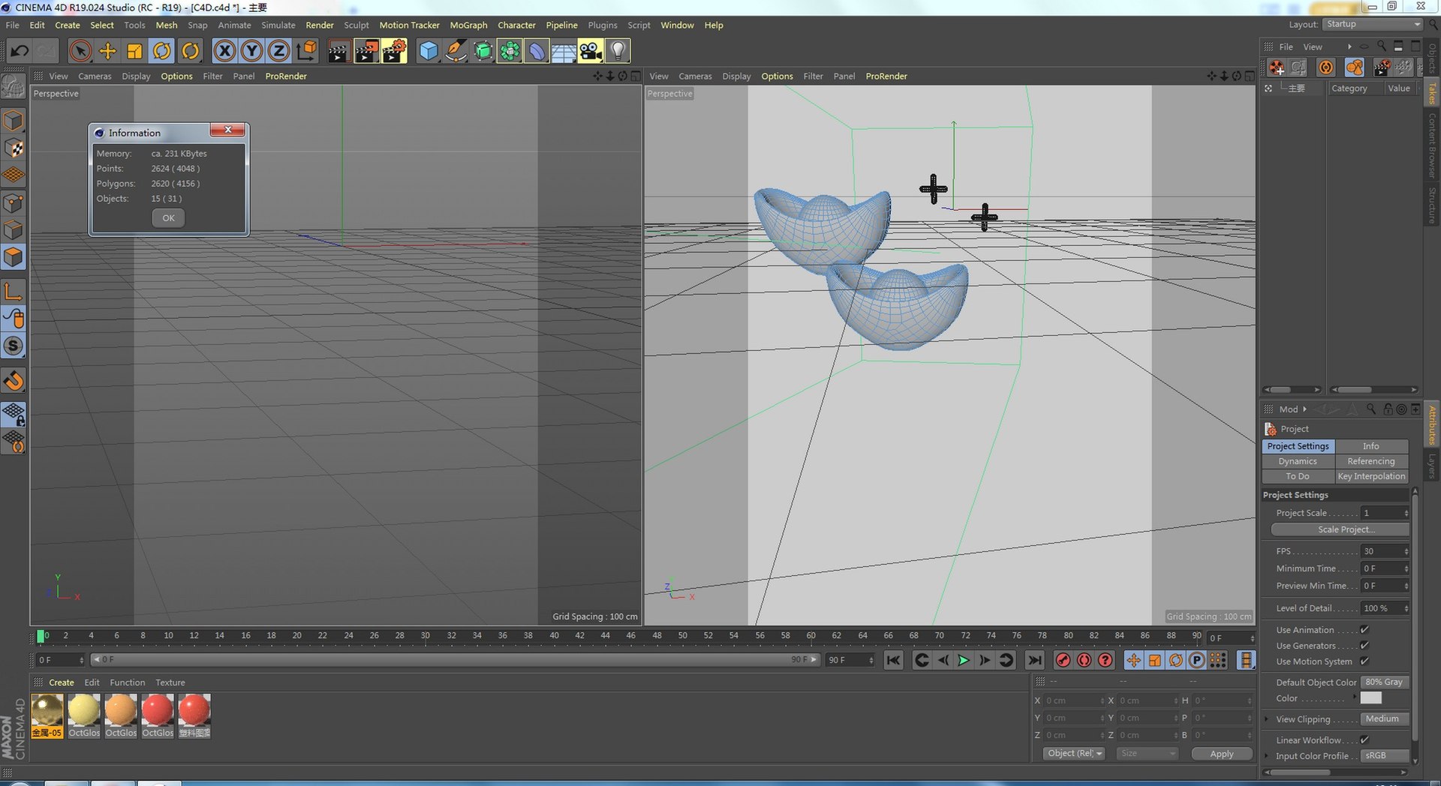
Task: Toggle Use Generators checkbox
Action: coord(1364,646)
